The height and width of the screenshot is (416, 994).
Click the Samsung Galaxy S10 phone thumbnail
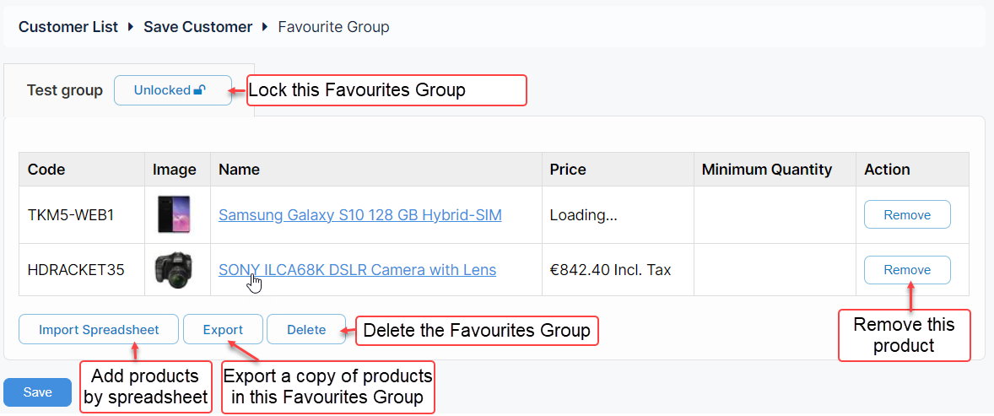point(174,214)
